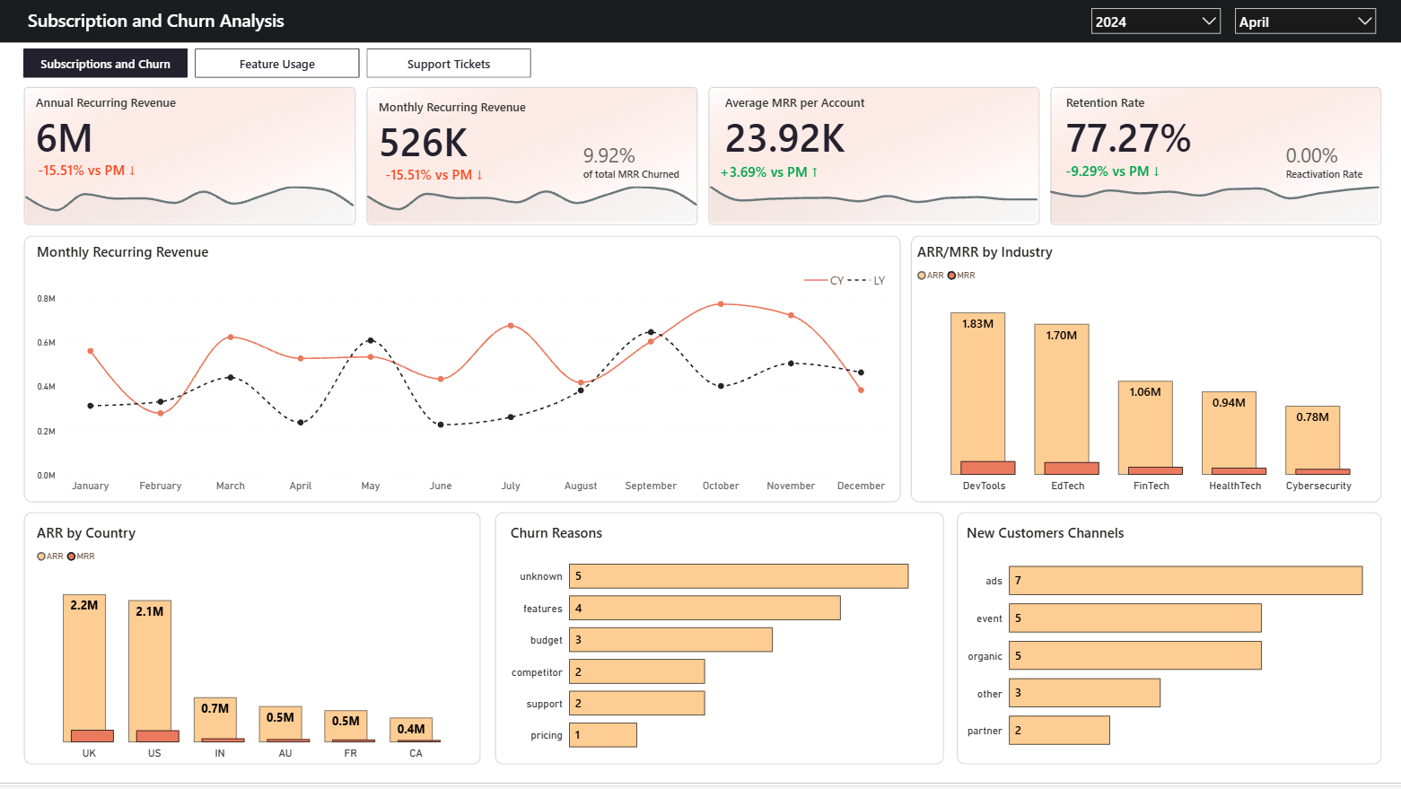Switch to Subscriptions and Churn tab
Screen dimensions: 1401x789
coord(105,64)
